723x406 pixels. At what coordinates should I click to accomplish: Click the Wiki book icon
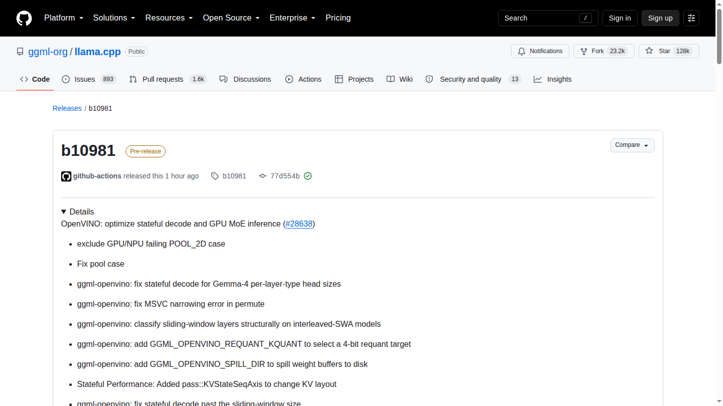click(391, 79)
